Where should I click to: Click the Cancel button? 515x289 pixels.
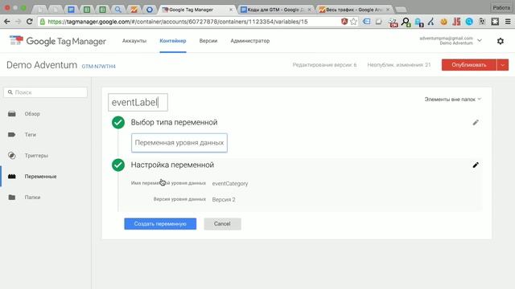(x=222, y=224)
